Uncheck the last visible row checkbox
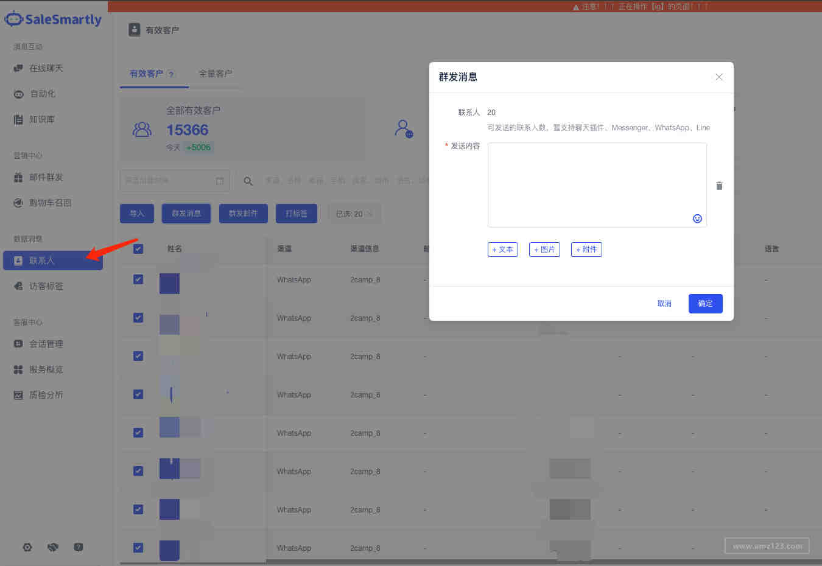 138,548
